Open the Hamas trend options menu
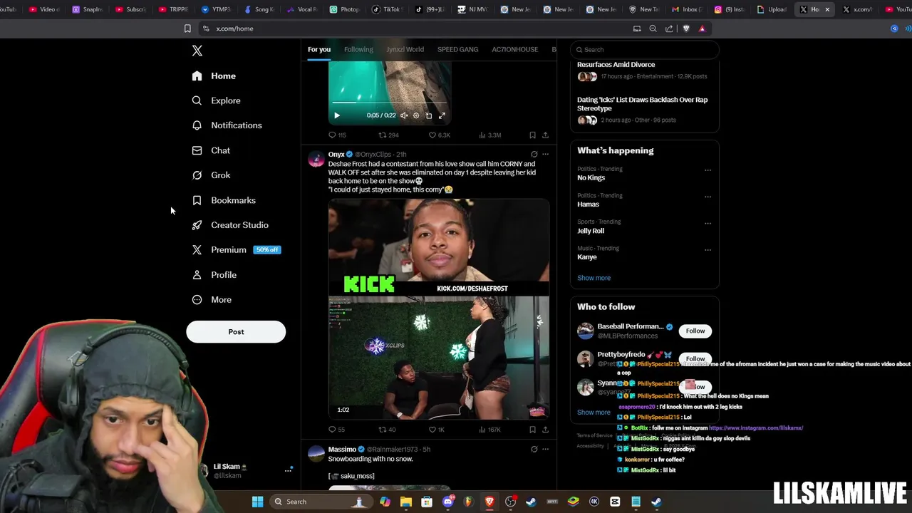 point(708,197)
